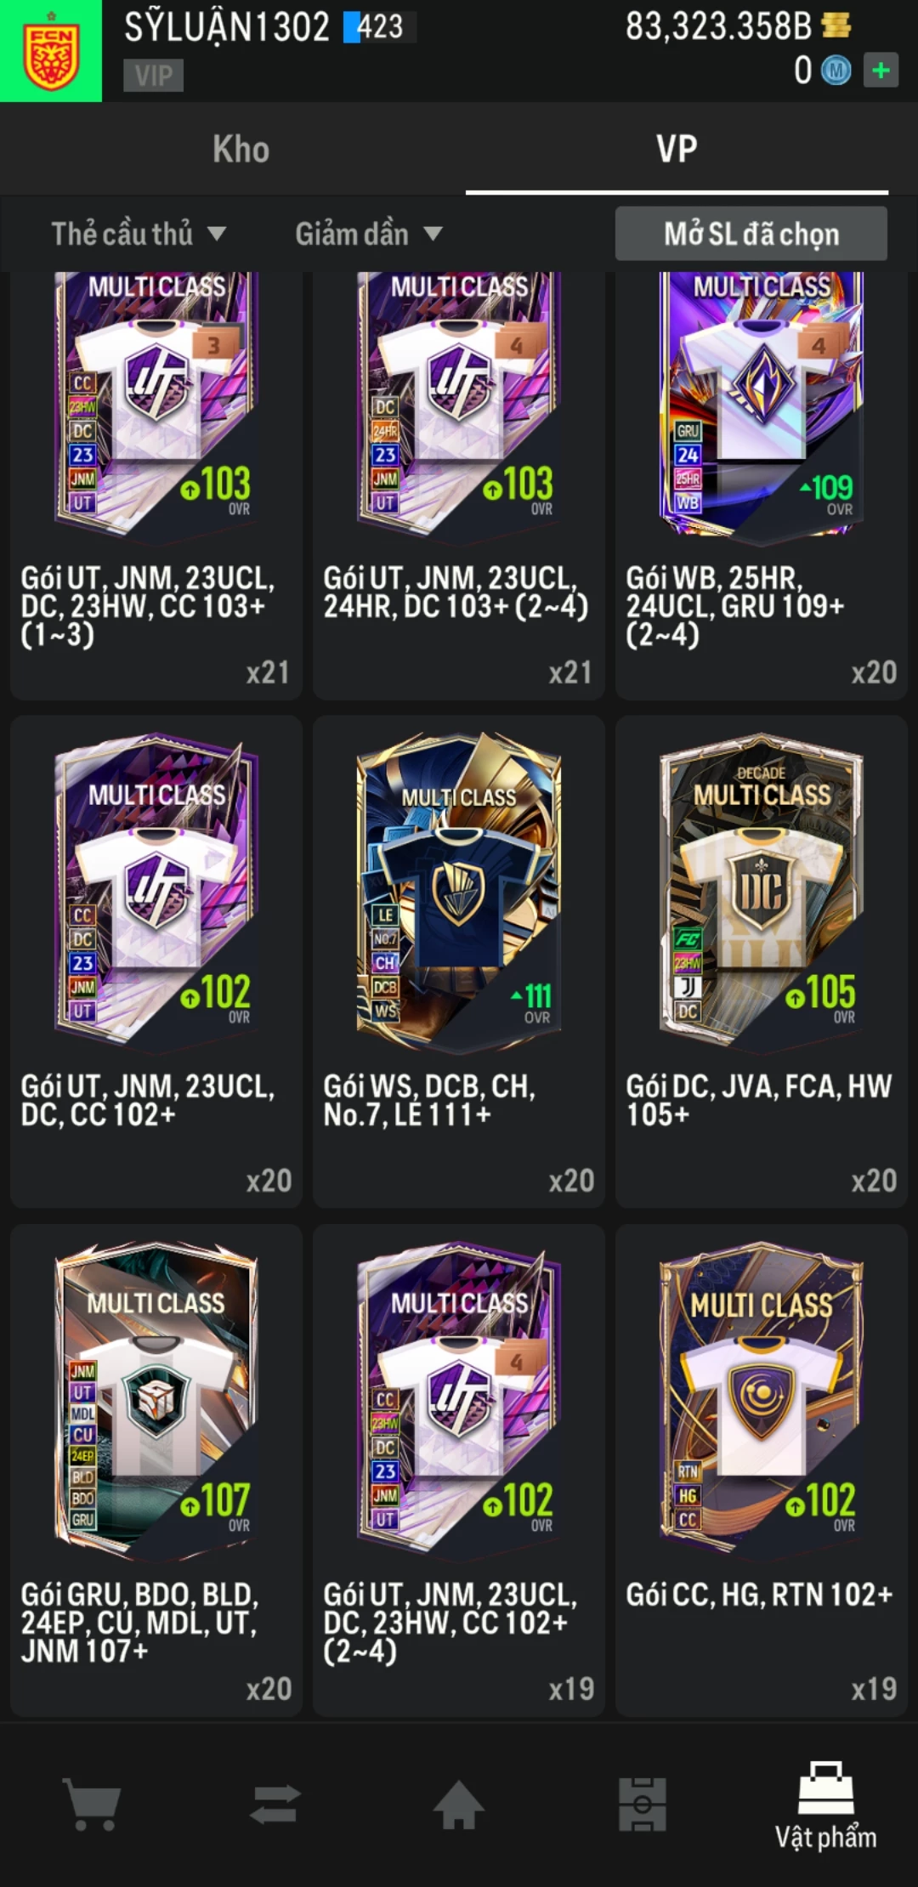Expand the Giảm dần sort dropdown
918x1887 pixels.
point(369,234)
